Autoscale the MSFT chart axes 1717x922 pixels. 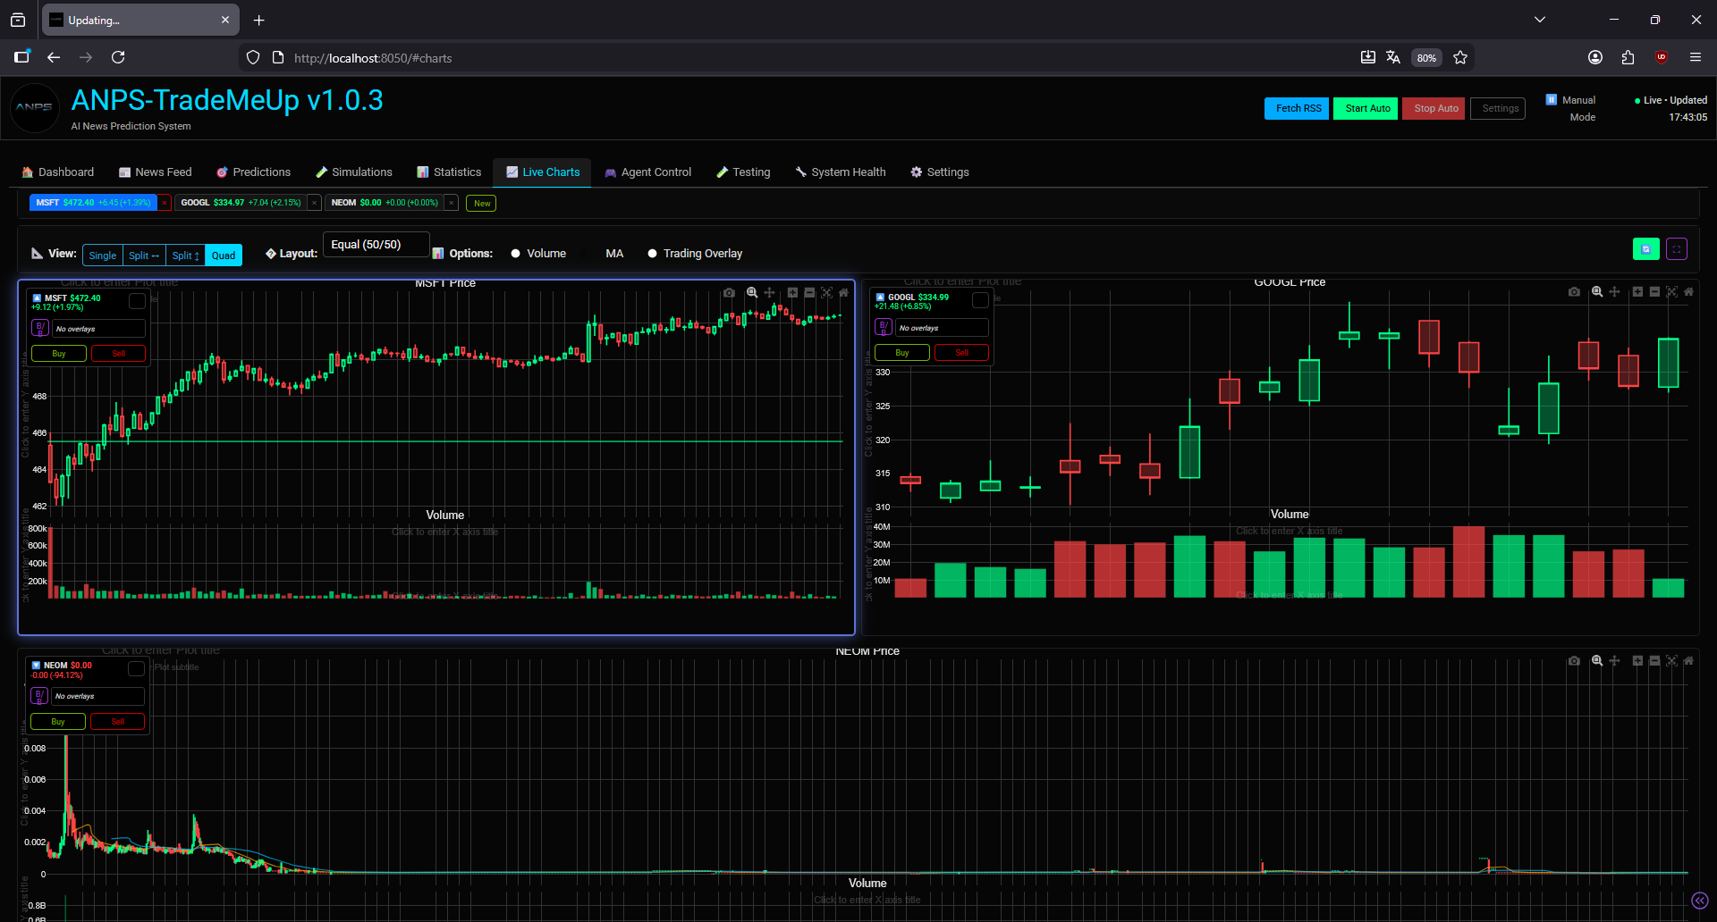click(826, 293)
